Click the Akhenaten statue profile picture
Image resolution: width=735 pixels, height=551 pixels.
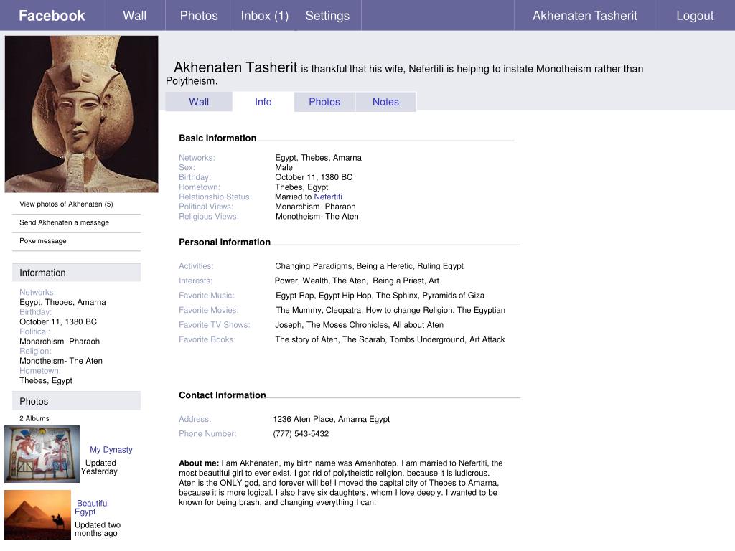82,114
